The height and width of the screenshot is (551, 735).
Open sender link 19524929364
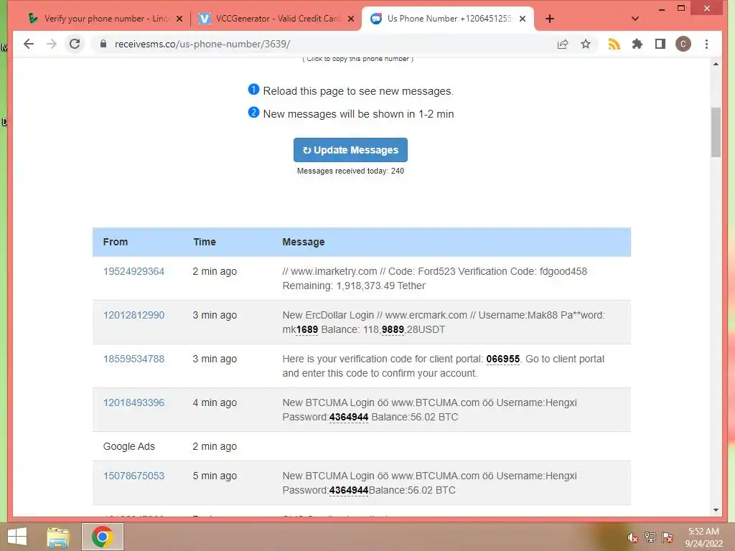(x=134, y=271)
